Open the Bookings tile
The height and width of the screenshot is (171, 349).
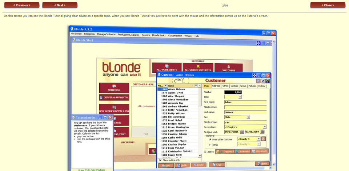pos(114,88)
